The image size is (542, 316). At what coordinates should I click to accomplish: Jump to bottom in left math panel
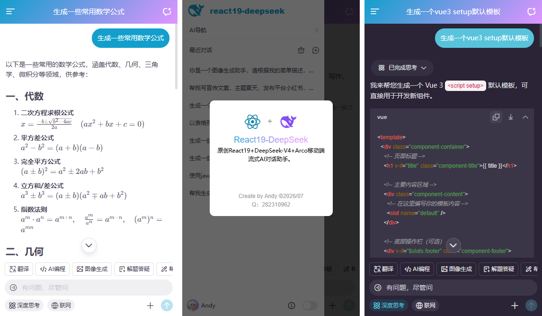pyautogui.click(x=89, y=245)
